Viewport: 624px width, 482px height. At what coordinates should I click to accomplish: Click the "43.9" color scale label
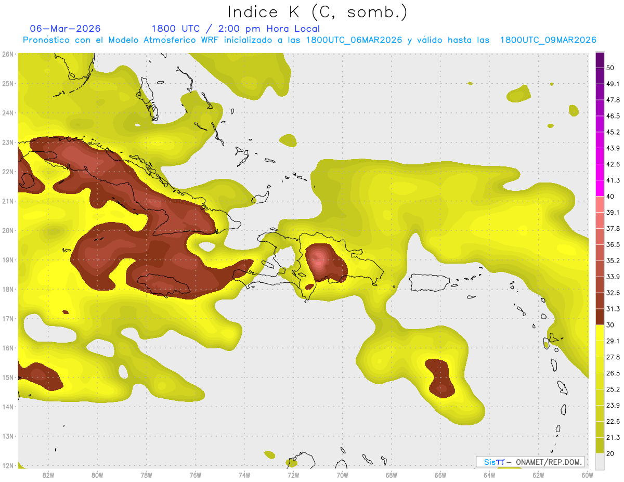[613, 149]
